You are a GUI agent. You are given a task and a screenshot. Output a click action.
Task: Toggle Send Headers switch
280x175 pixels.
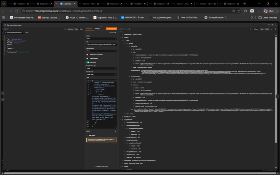click(x=88, y=58)
